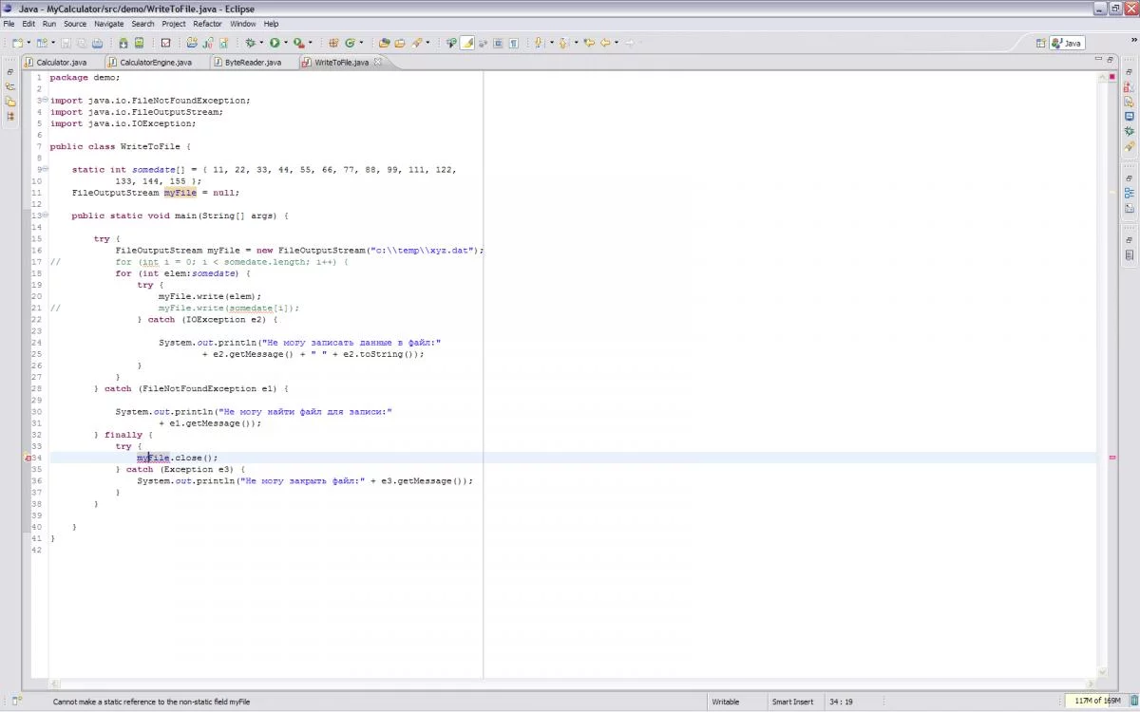The width and height of the screenshot is (1140, 712).
Task: Click the New Java Class icon
Action: pyautogui.click(x=350, y=43)
